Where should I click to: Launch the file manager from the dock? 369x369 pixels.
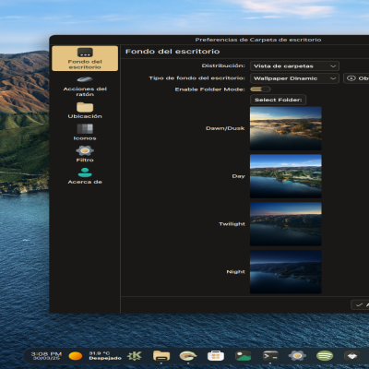tap(161, 356)
